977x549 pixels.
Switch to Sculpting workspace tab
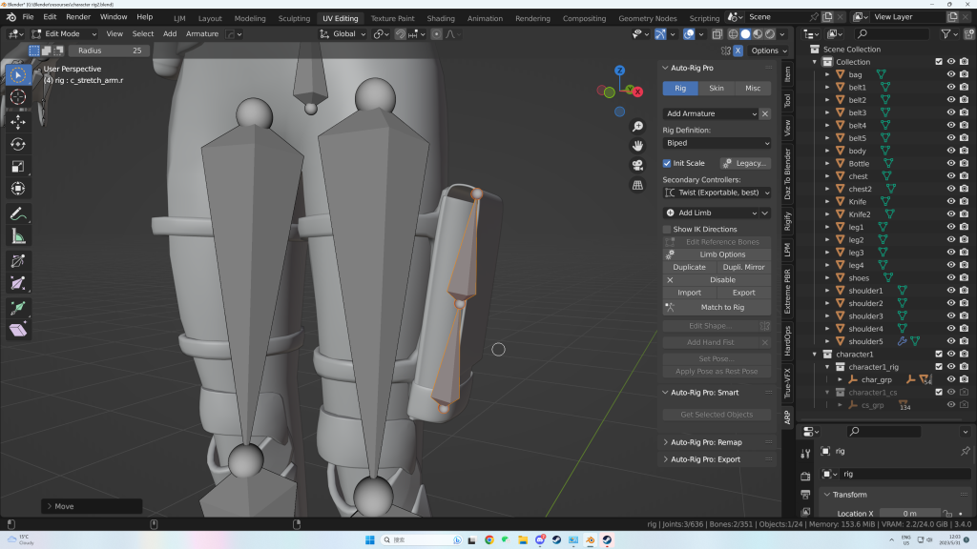[x=294, y=18]
